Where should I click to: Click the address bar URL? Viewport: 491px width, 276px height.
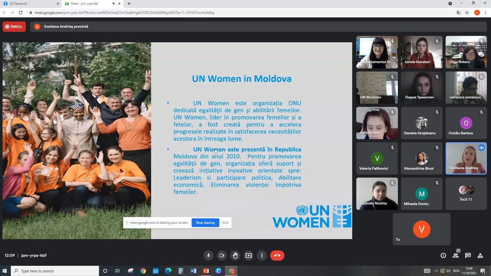[124, 13]
